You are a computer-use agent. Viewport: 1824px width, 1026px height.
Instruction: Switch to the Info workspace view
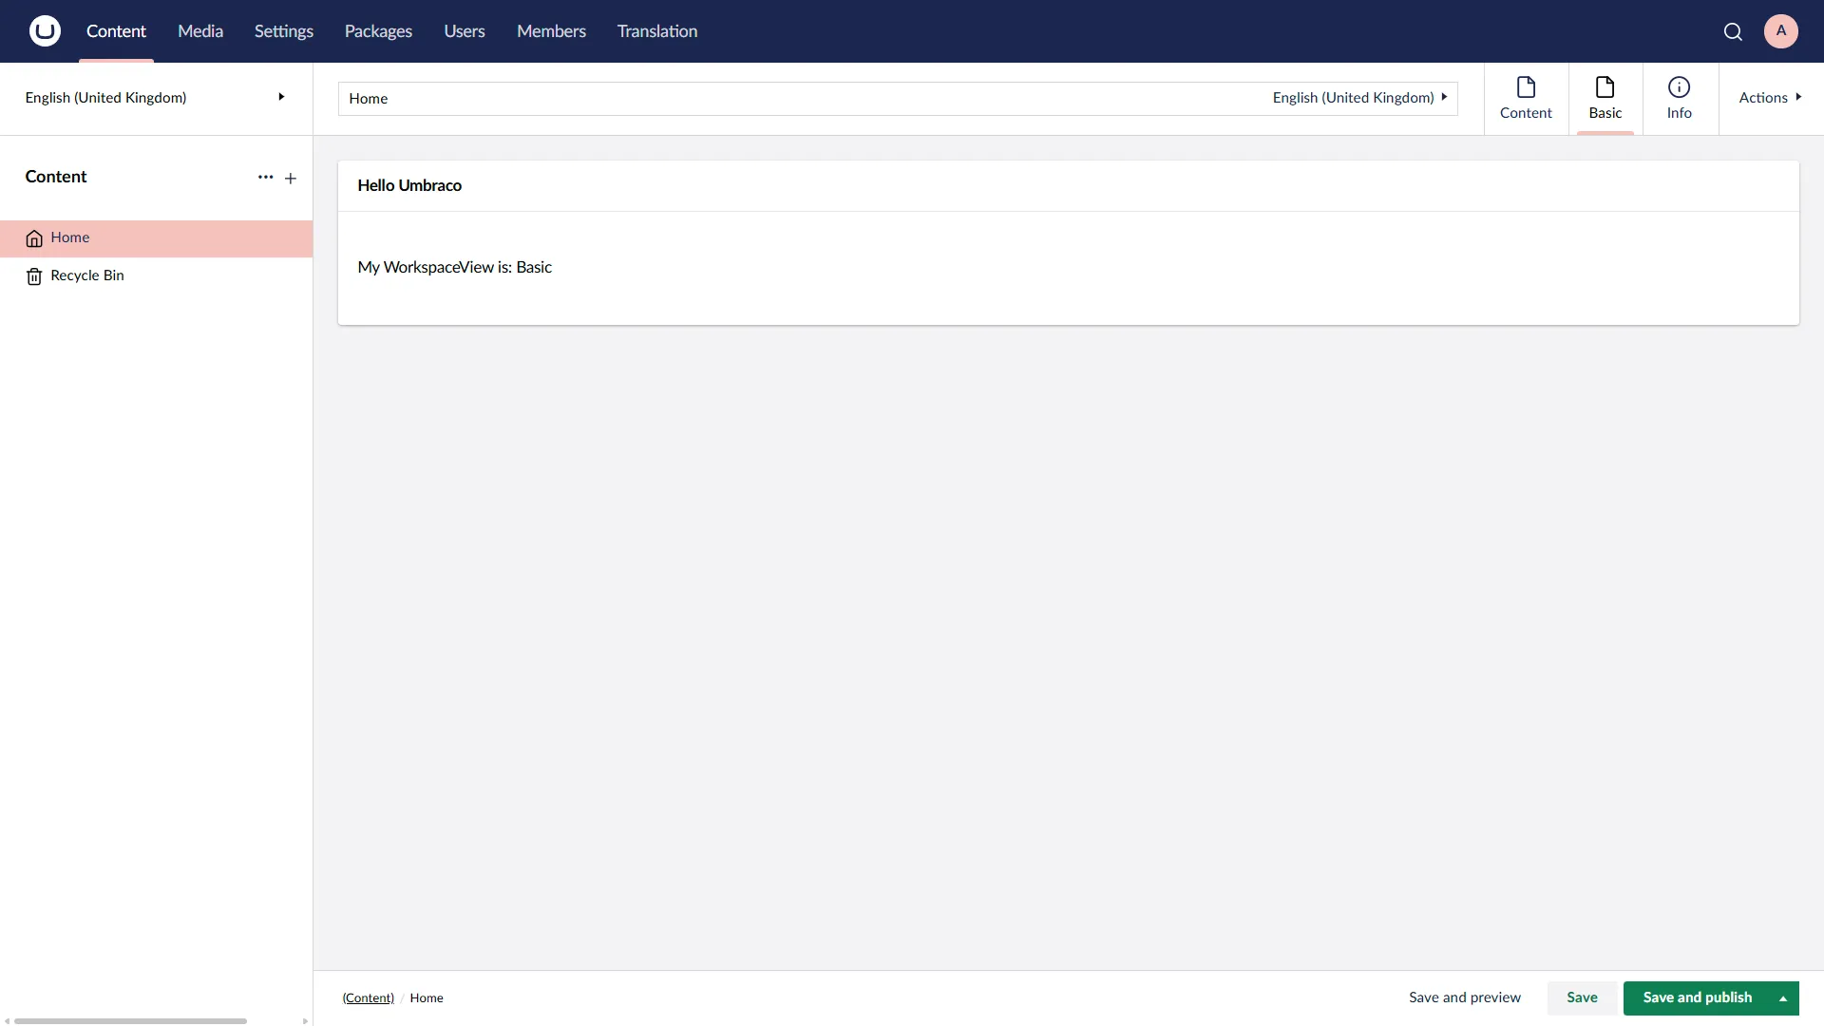tap(1679, 99)
